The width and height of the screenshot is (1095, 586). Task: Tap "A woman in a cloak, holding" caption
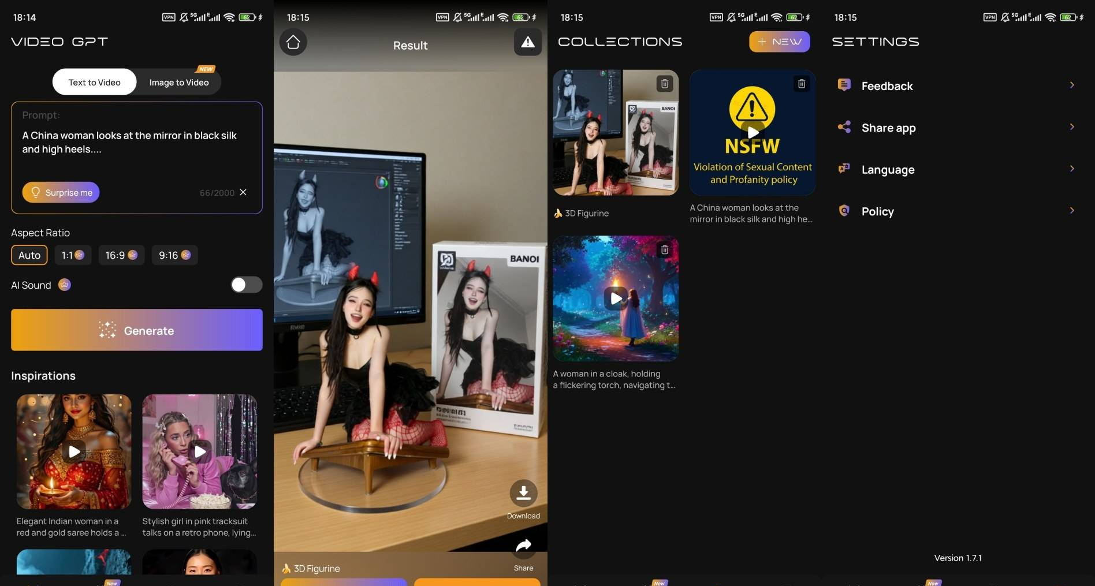pyautogui.click(x=606, y=374)
